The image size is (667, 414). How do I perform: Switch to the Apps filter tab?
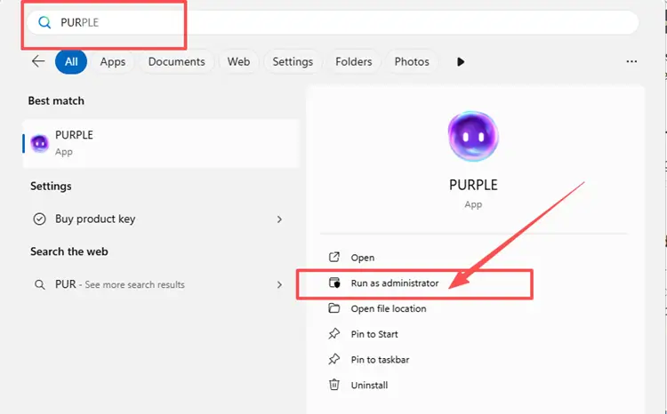point(113,61)
